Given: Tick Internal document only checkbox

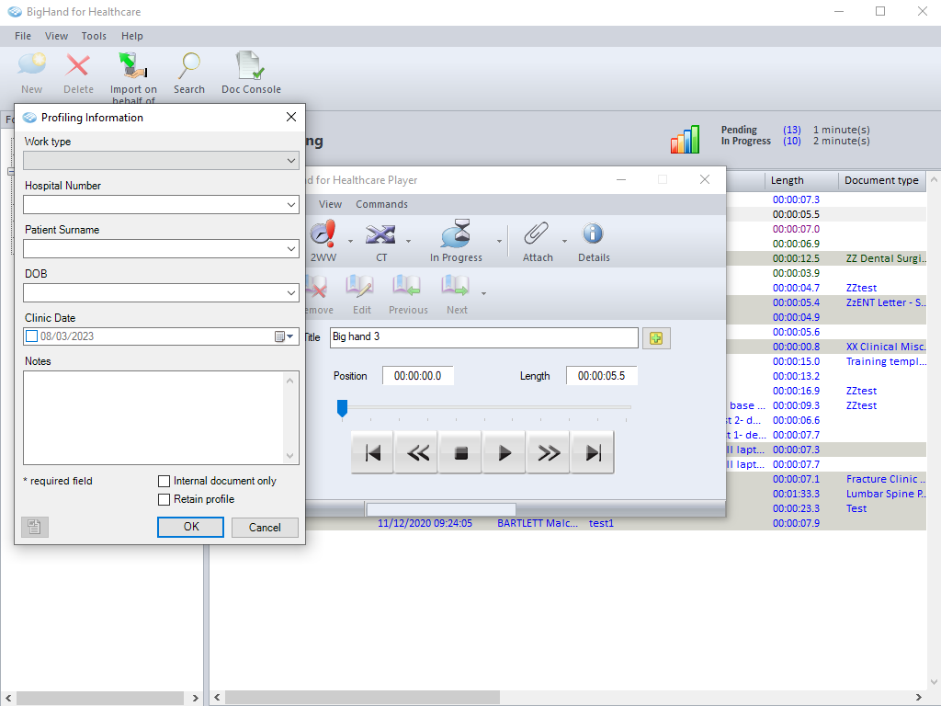Looking at the screenshot, I should (164, 481).
